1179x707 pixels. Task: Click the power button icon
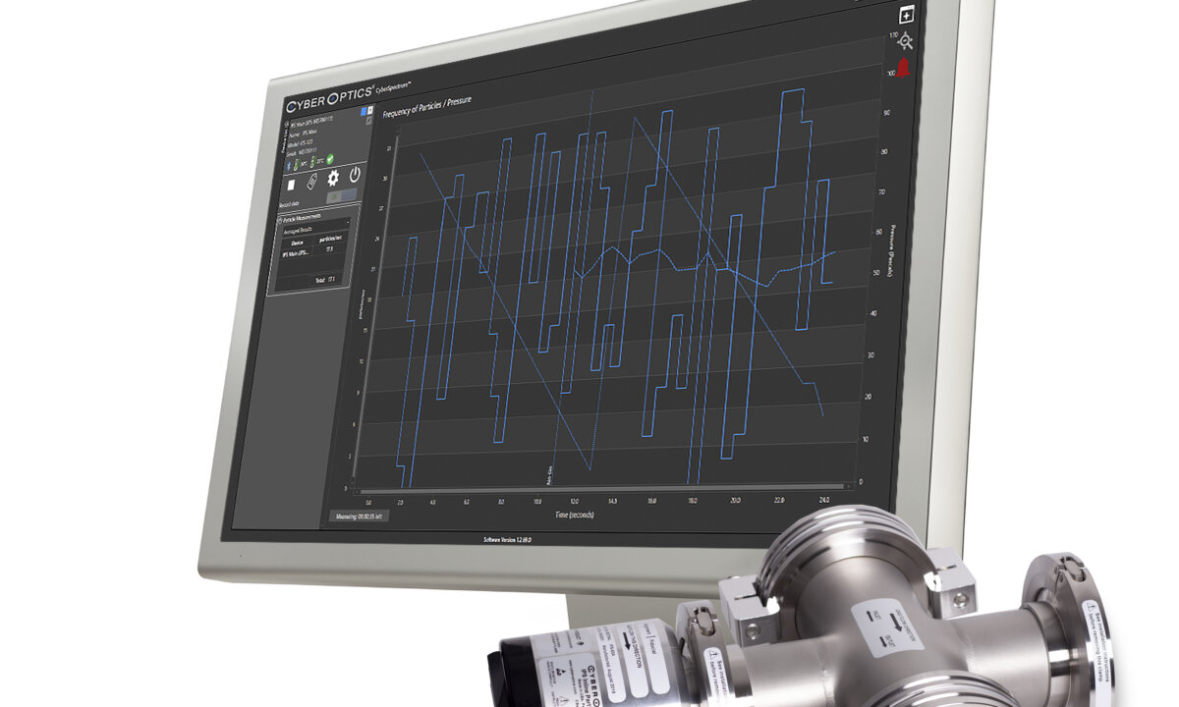click(355, 175)
